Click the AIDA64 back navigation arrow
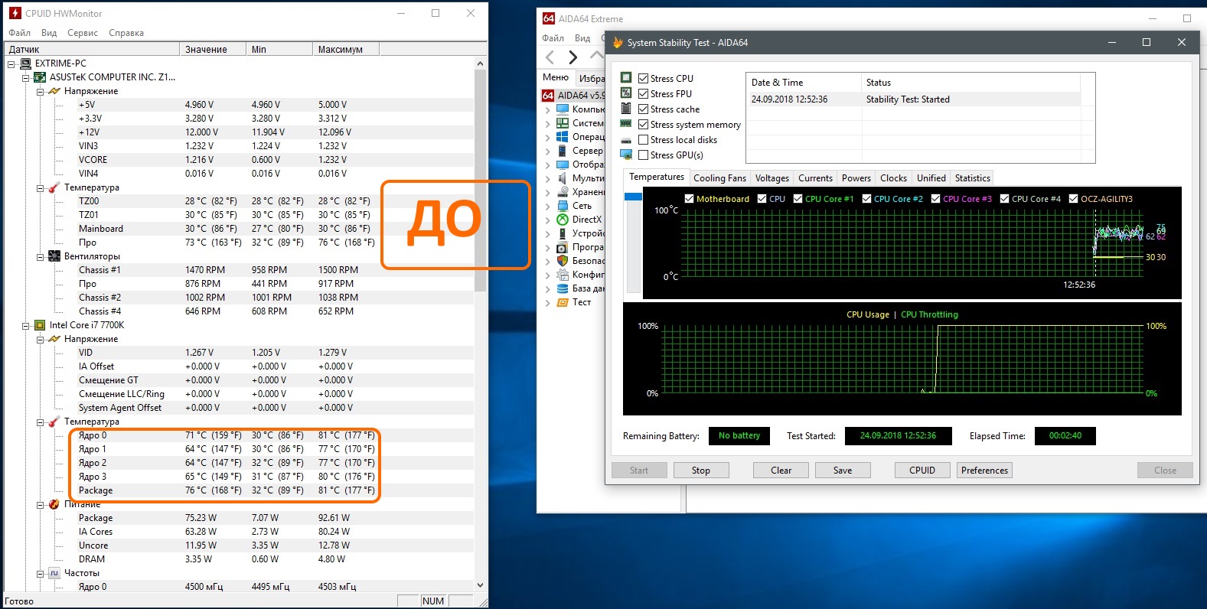The height and width of the screenshot is (609, 1207). [550, 57]
